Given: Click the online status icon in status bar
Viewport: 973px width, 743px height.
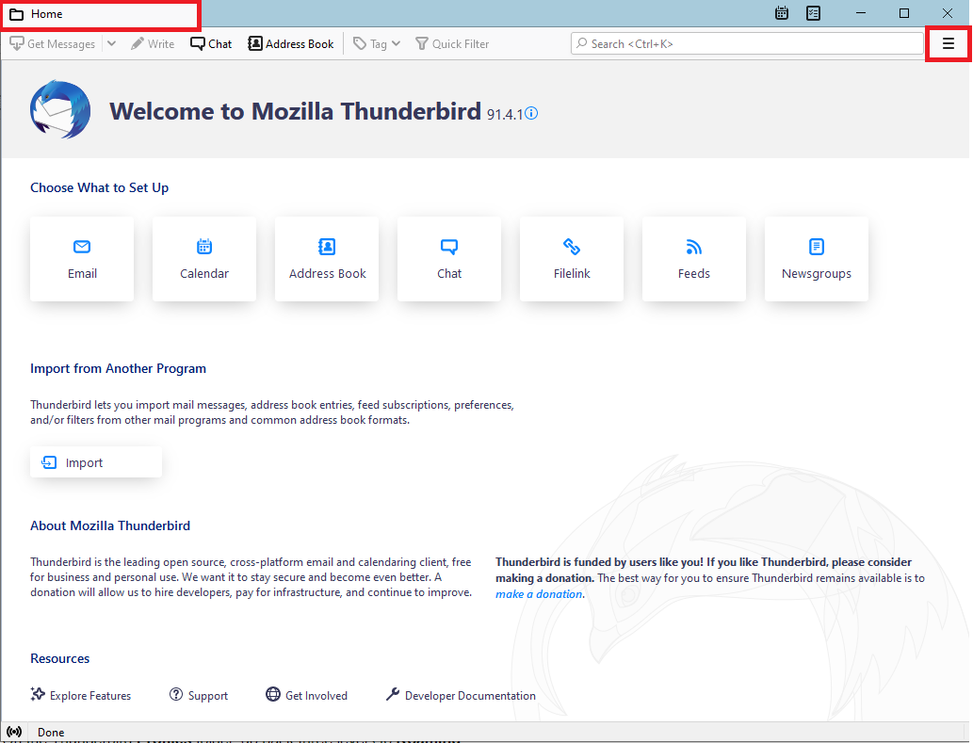Looking at the screenshot, I should (14, 732).
